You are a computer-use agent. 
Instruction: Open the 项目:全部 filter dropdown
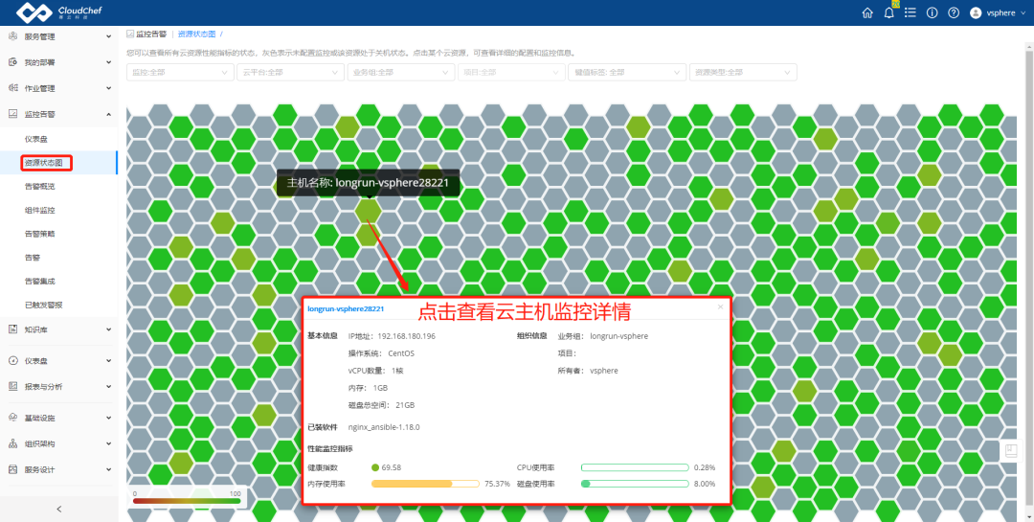pos(511,73)
